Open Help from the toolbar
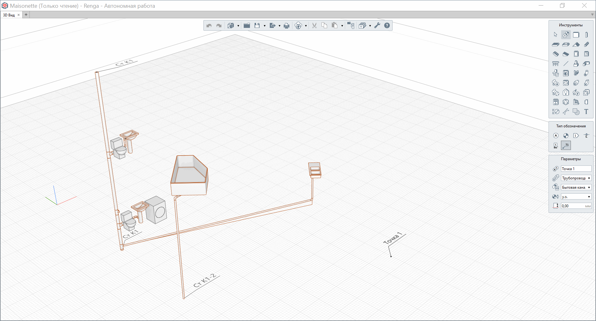The height and width of the screenshot is (321, 596). pos(387,25)
